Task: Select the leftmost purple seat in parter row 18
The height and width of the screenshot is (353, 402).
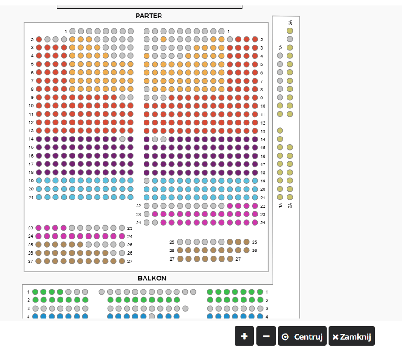Action: (39, 172)
